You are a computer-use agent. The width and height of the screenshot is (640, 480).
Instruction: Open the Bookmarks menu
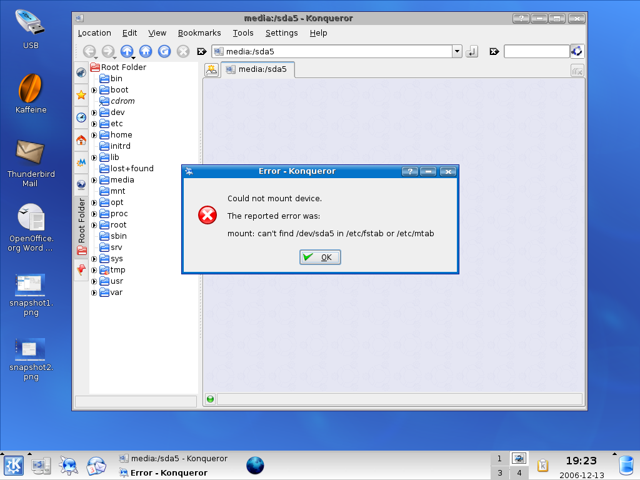pos(199,33)
